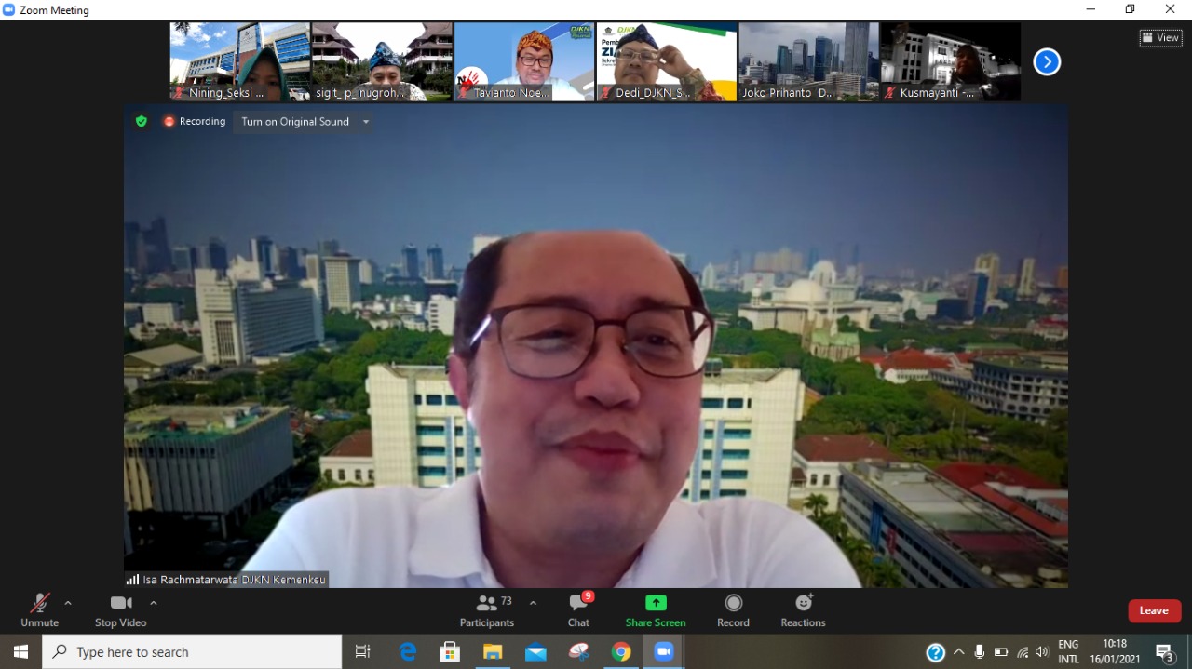Unmute the microphone

click(x=39, y=610)
